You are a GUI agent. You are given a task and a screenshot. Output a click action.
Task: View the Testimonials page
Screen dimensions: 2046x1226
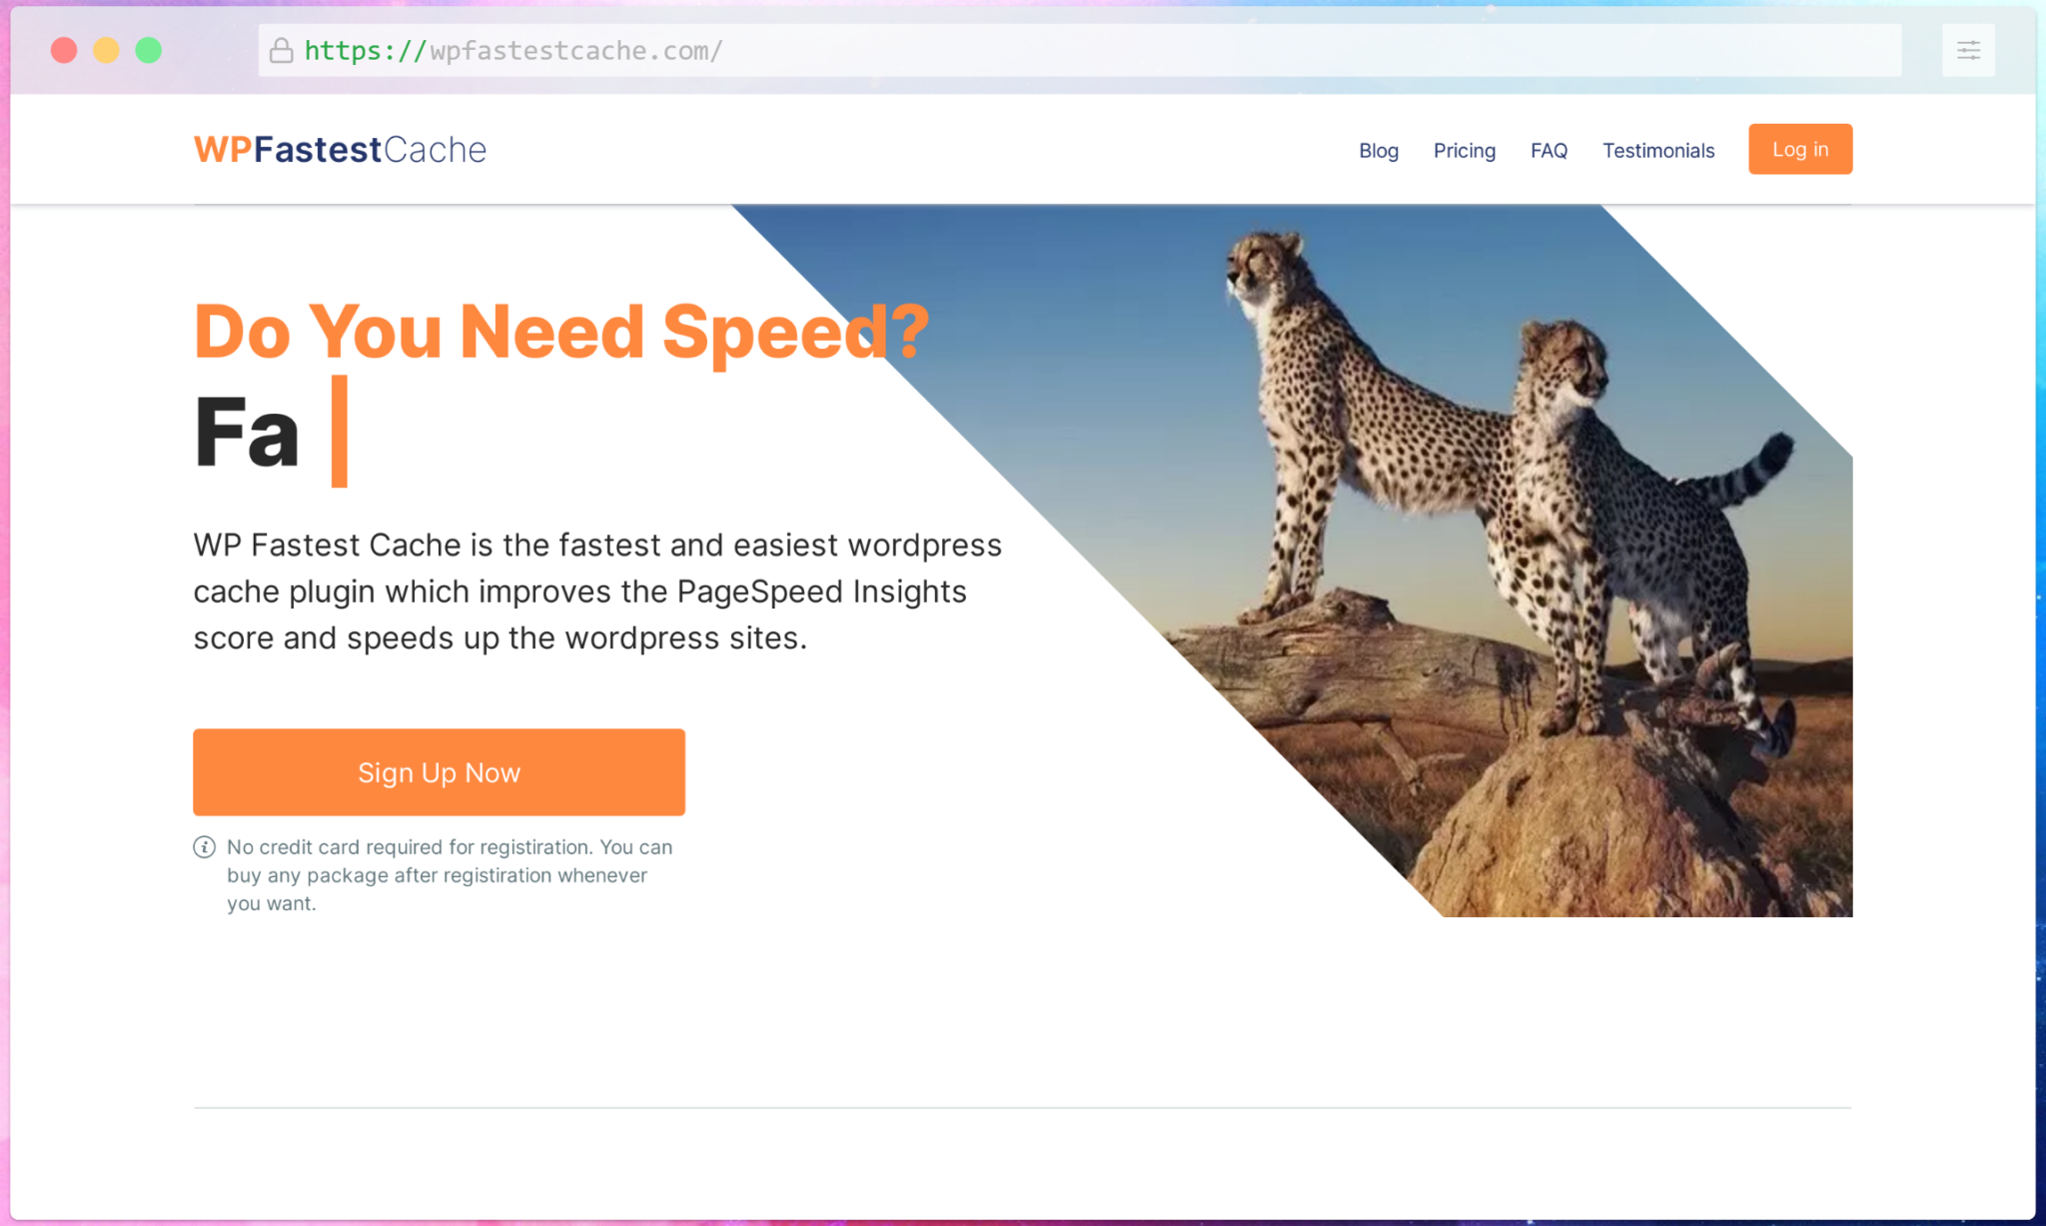1658,151
